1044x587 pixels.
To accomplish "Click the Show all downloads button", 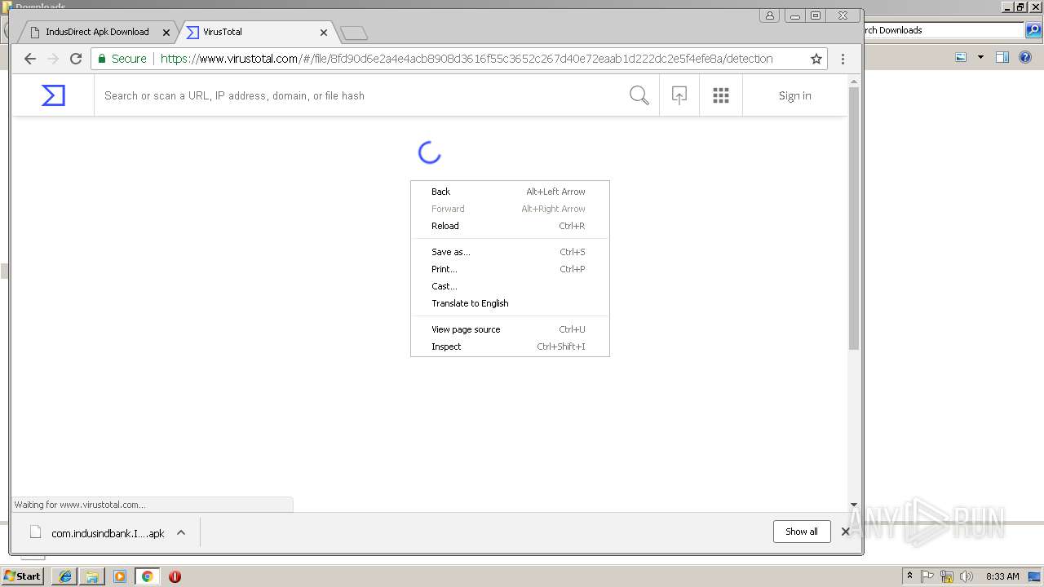I will (x=801, y=532).
